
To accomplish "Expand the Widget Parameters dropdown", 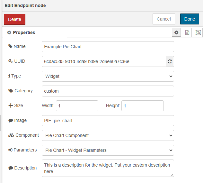I will (108, 150).
